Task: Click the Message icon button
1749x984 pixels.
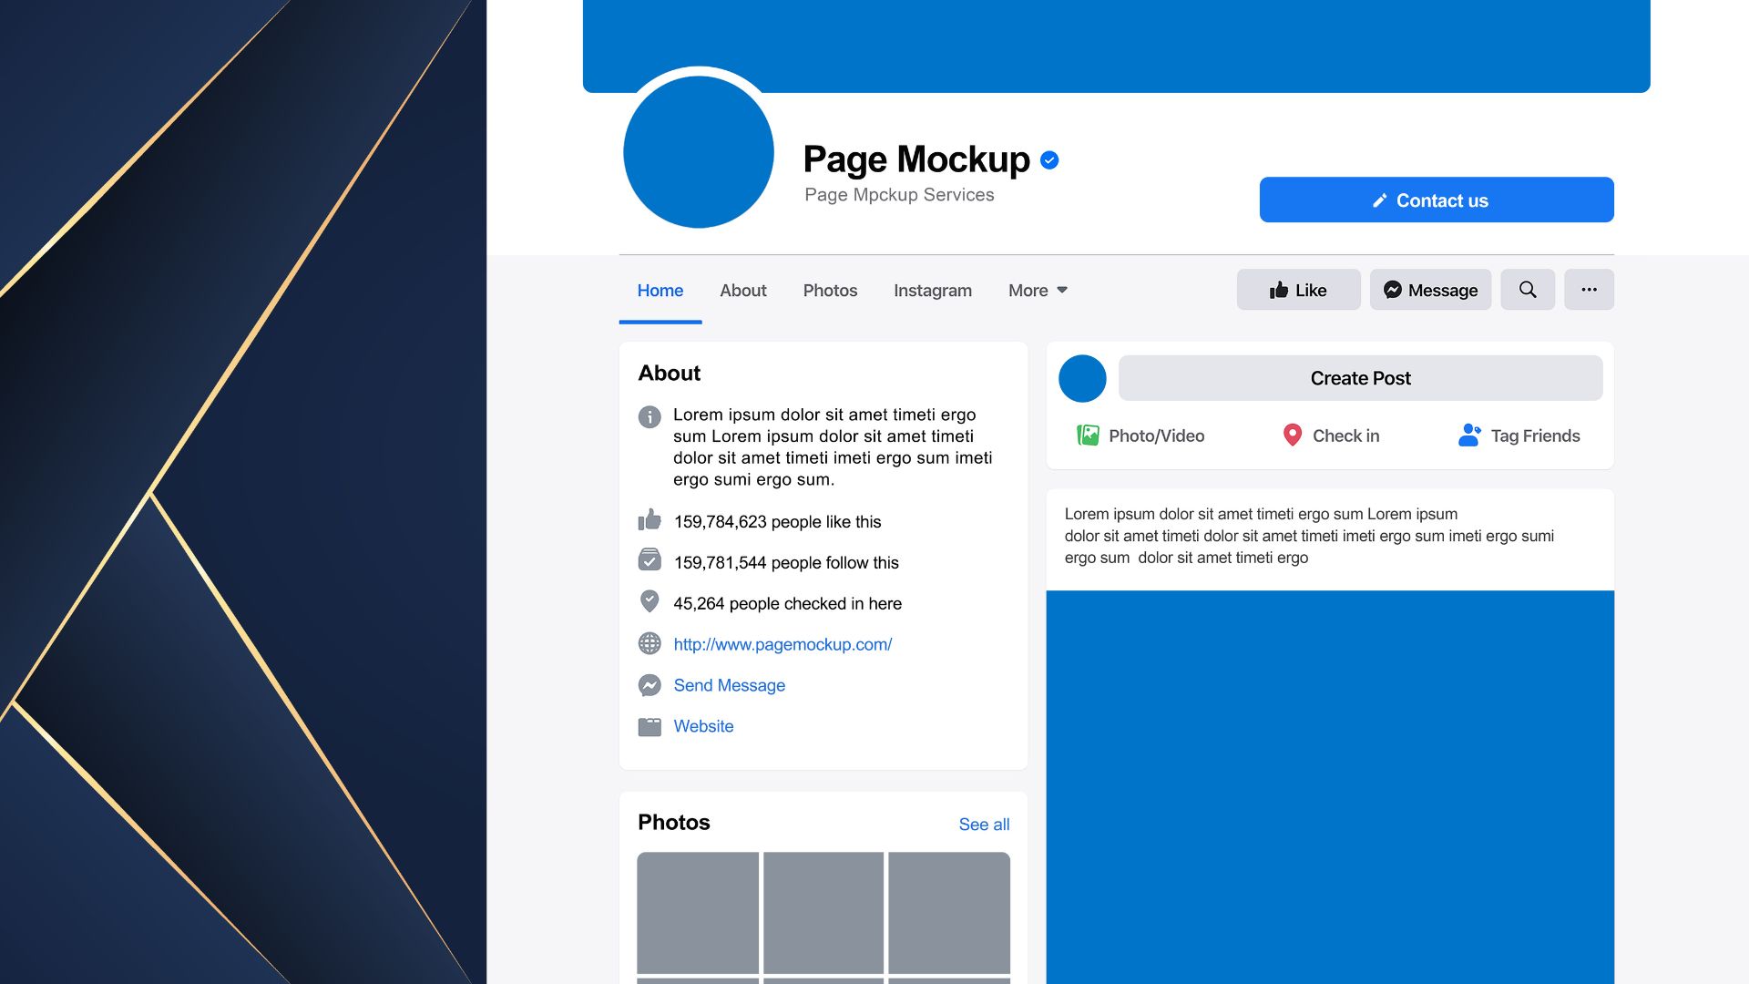Action: 1431,288
